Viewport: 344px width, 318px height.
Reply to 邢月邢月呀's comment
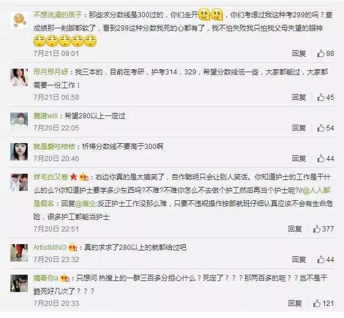[x=299, y=97]
